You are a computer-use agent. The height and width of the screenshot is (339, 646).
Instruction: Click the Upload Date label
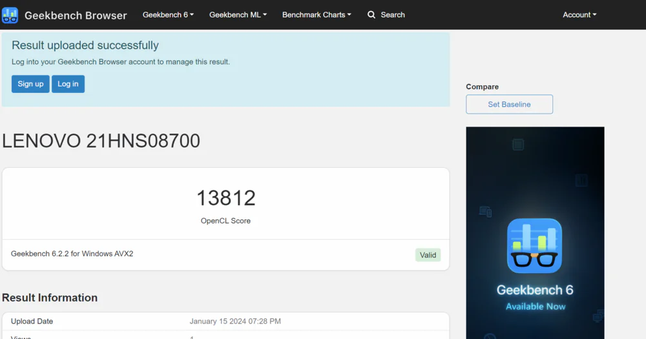[x=32, y=322]
